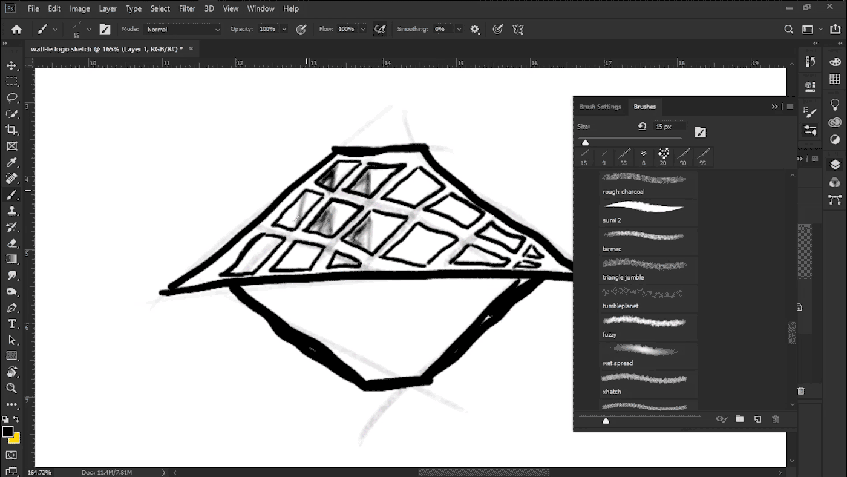Screen dimensions: 847x477
Task: Select the Quick Selection tool
Action: pyautogui.click(x=11, y=114)
